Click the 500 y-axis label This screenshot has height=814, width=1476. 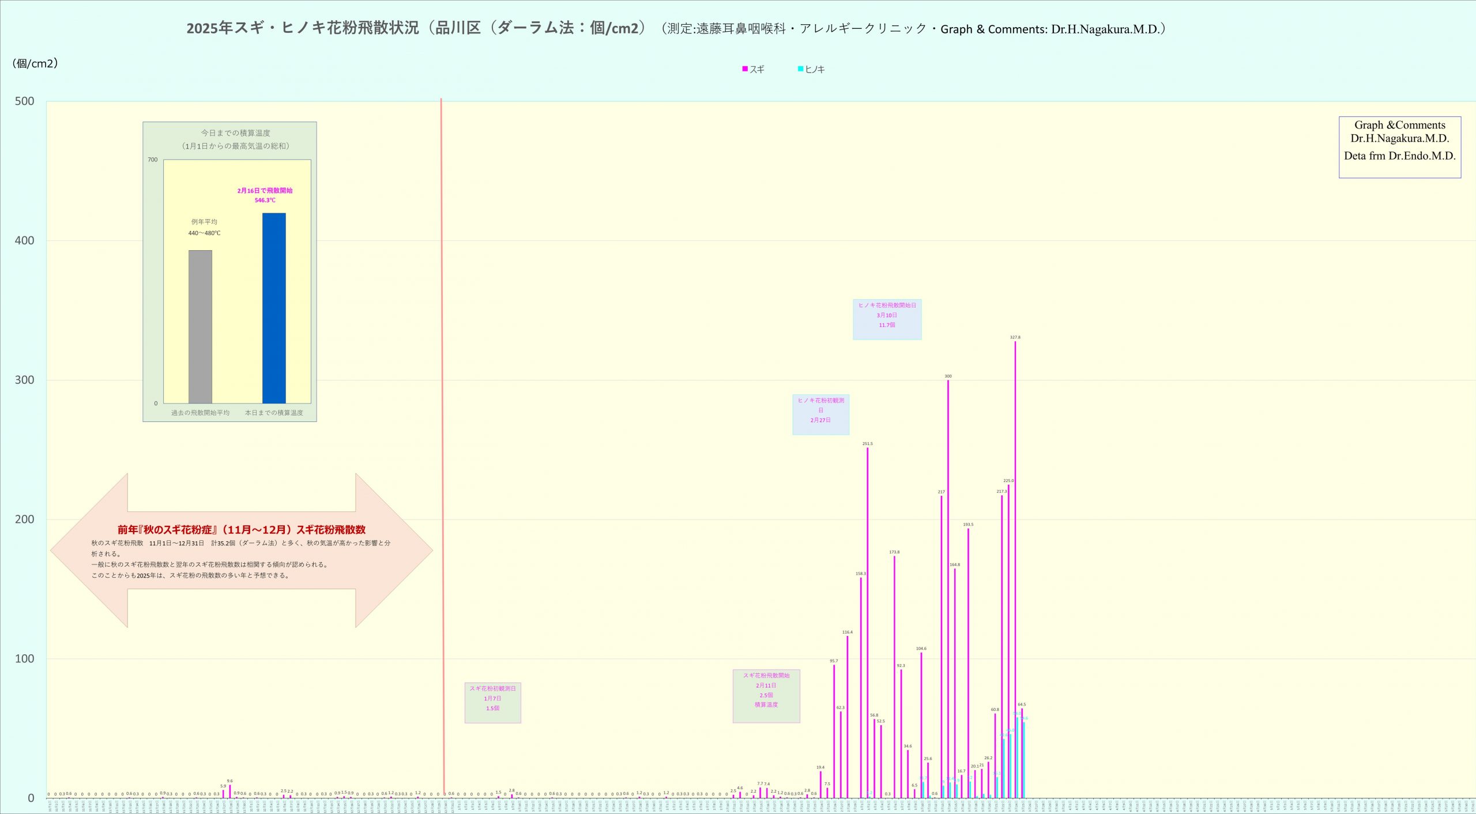tap(24, 101)
